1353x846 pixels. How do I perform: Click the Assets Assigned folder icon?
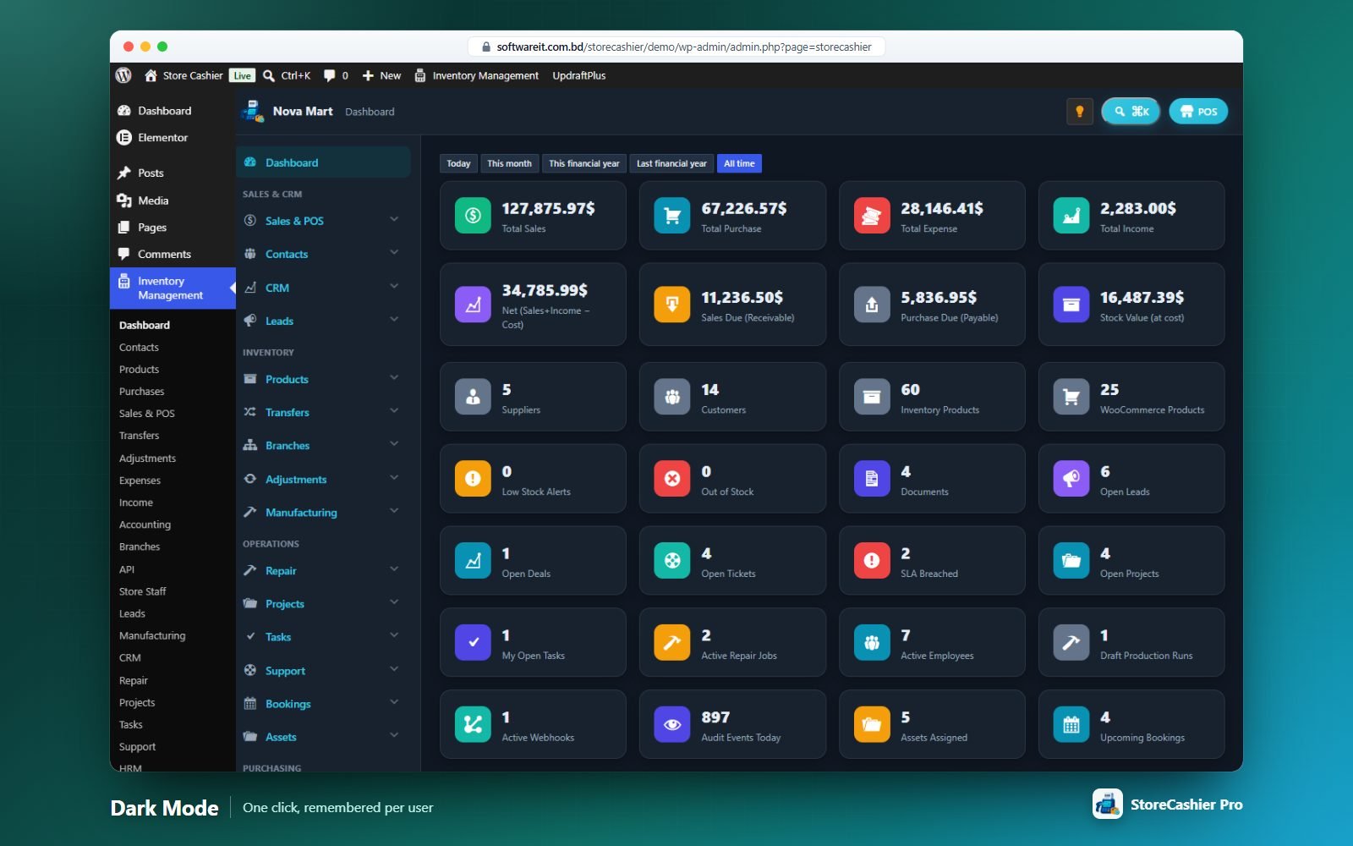(872, 724)
